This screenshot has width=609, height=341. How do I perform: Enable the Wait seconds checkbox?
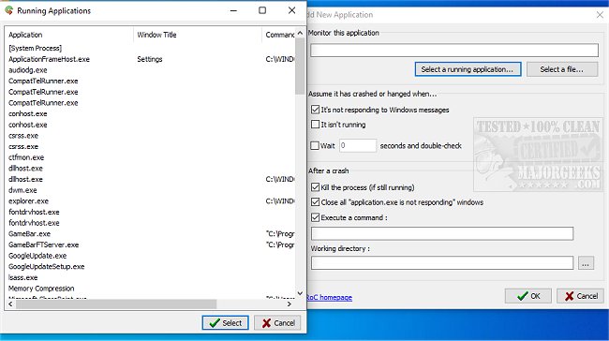(x=315, y=145)
